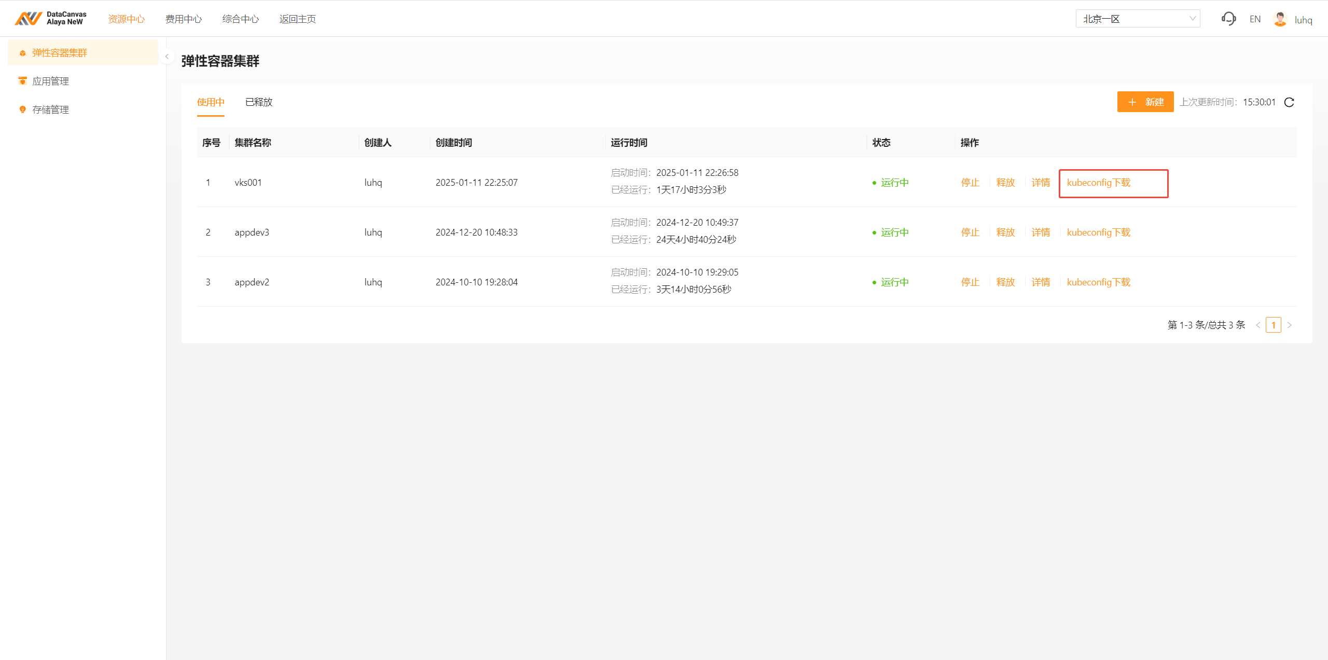Click the 状态 column header
1328x660 pixels.
(881, 143)
